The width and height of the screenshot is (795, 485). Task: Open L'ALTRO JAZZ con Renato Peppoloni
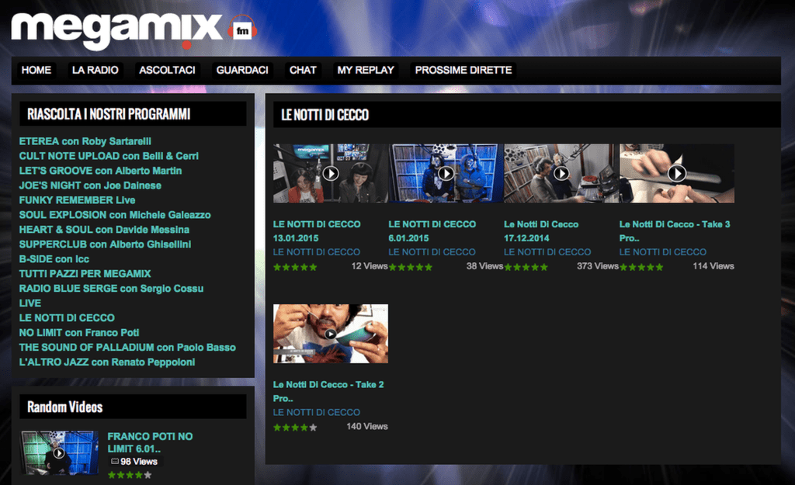pyautogui.click(x=107, y=362)
